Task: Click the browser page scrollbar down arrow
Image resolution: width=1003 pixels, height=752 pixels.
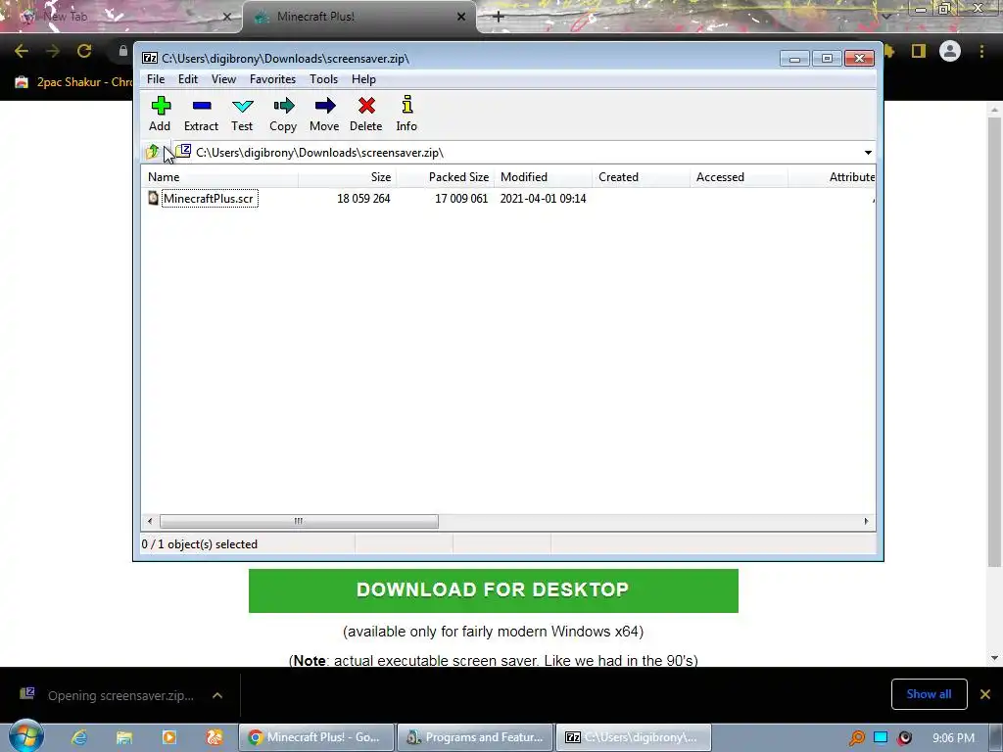Action: [x=994, y=658]
